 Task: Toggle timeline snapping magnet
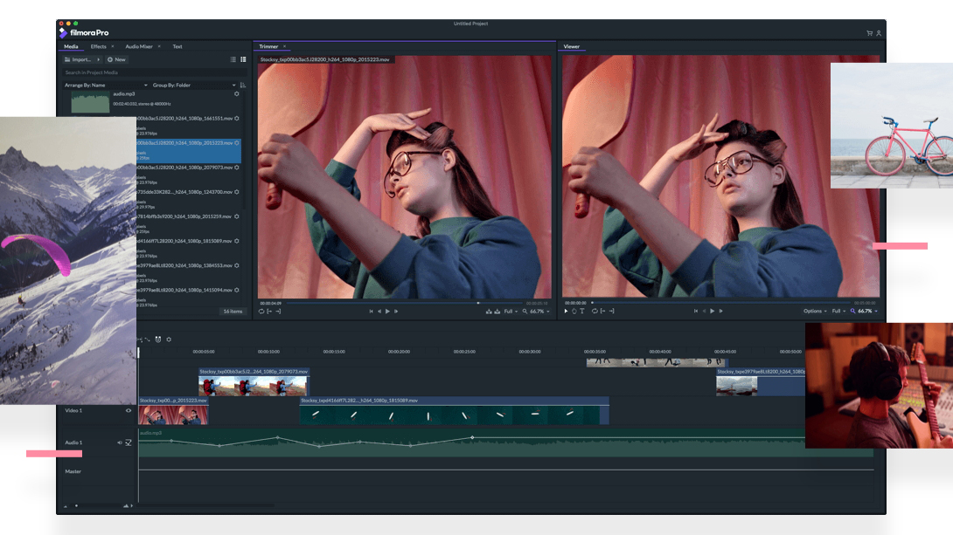pos(158,340)
